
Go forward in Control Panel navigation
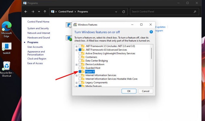33,12
